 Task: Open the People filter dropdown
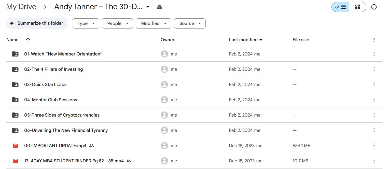[x=117, y=23]
